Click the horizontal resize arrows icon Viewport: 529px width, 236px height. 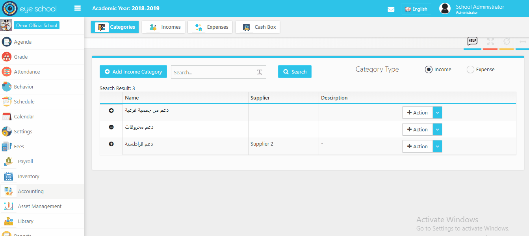(x=523, y=41)
